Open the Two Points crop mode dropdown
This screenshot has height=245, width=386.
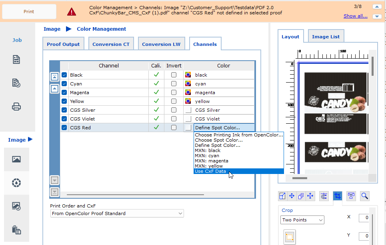click(302, 220)
